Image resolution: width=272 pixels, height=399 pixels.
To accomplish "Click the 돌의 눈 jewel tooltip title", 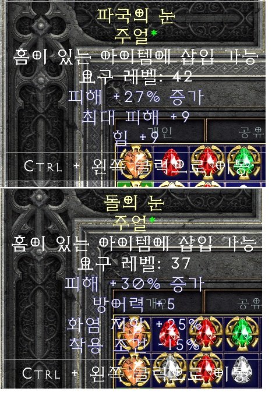I will (x=133, y=203).
